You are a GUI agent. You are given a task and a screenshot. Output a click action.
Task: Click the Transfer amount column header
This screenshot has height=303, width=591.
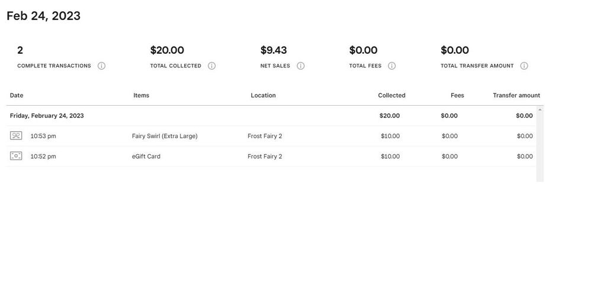[x=516, y=96]
